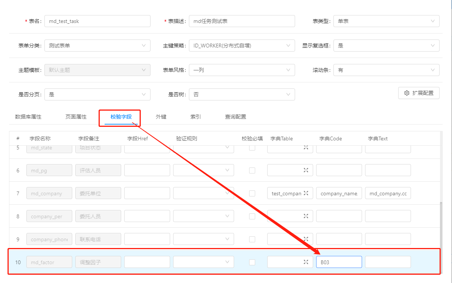Check 校验必填 box for md_pg field

(x=252, y=170)
